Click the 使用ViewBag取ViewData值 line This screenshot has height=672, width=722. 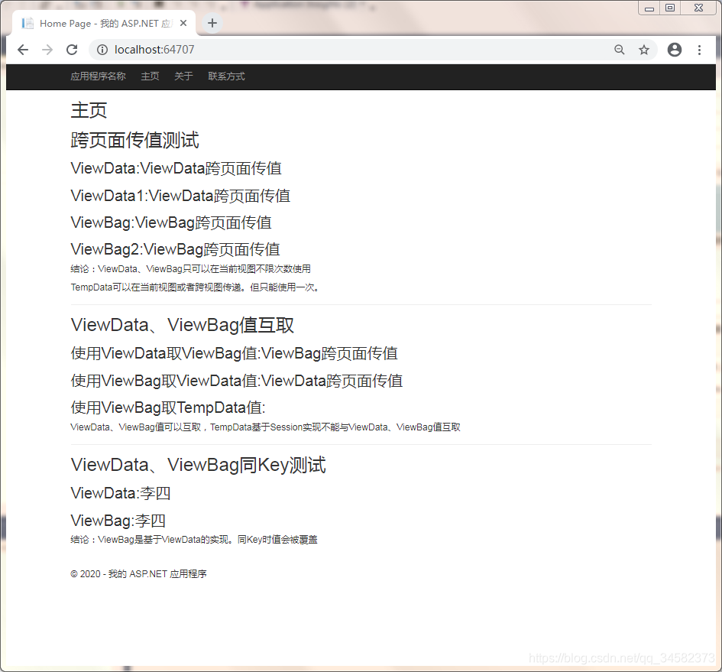237,381
